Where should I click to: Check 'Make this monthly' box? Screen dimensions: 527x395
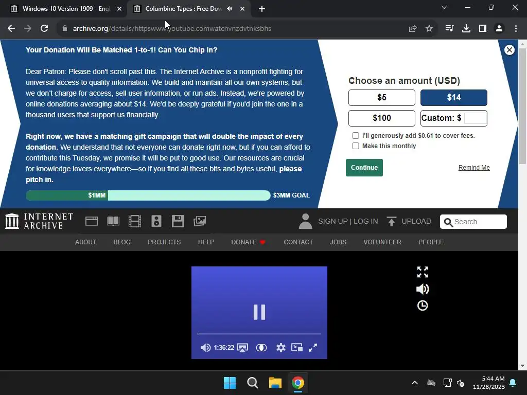[355, 146]
